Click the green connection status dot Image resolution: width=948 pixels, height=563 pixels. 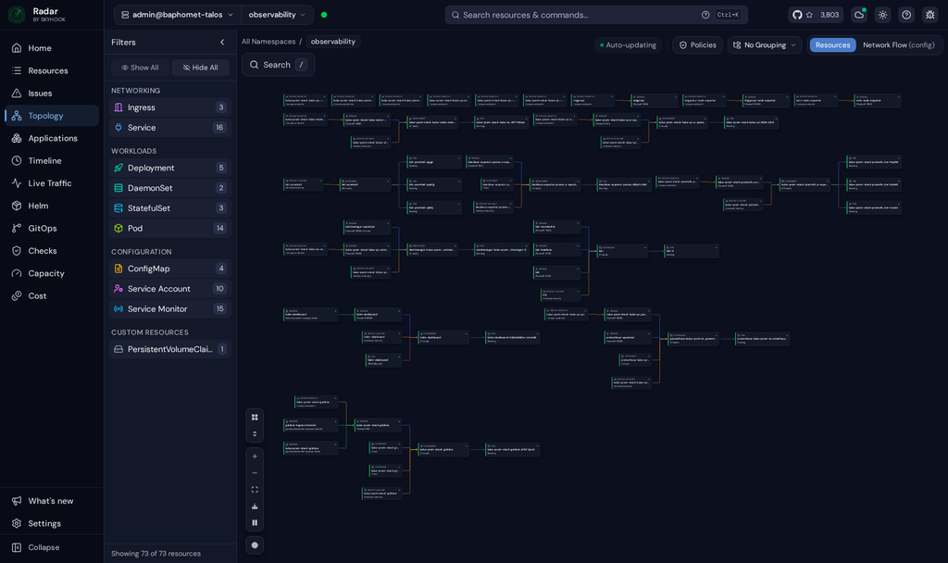click(x=324, y=15)
